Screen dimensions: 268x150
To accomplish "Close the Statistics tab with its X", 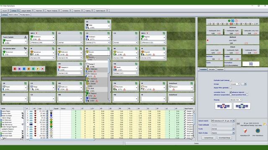I will pos(70,10).
